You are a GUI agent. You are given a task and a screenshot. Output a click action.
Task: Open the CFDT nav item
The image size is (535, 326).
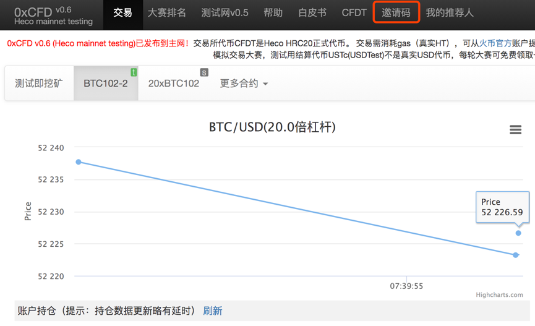pyautogui.click(x=354, y=13)
